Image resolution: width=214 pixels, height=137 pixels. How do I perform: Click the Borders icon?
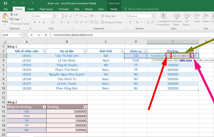[x=52, y=22]
